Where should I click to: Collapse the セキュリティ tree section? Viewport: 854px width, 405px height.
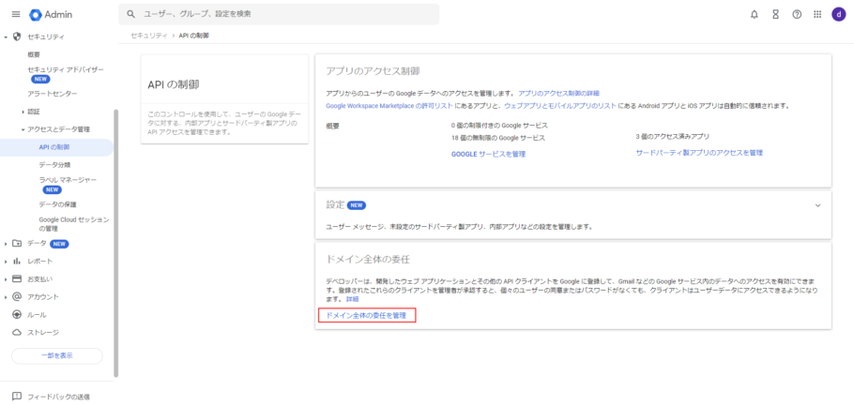(x=7, y=37)
